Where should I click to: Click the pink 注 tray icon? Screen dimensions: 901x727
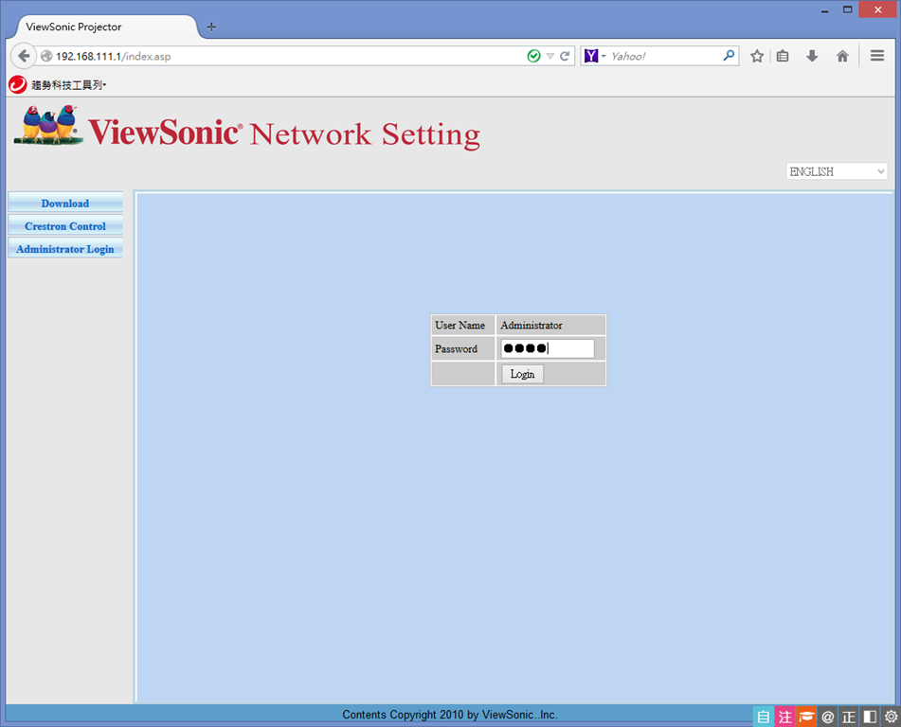(784, 717)
